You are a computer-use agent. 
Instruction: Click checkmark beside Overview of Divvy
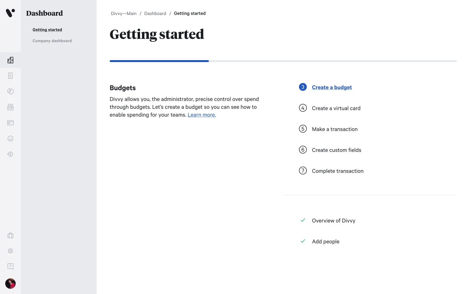(x=303, y=220)
